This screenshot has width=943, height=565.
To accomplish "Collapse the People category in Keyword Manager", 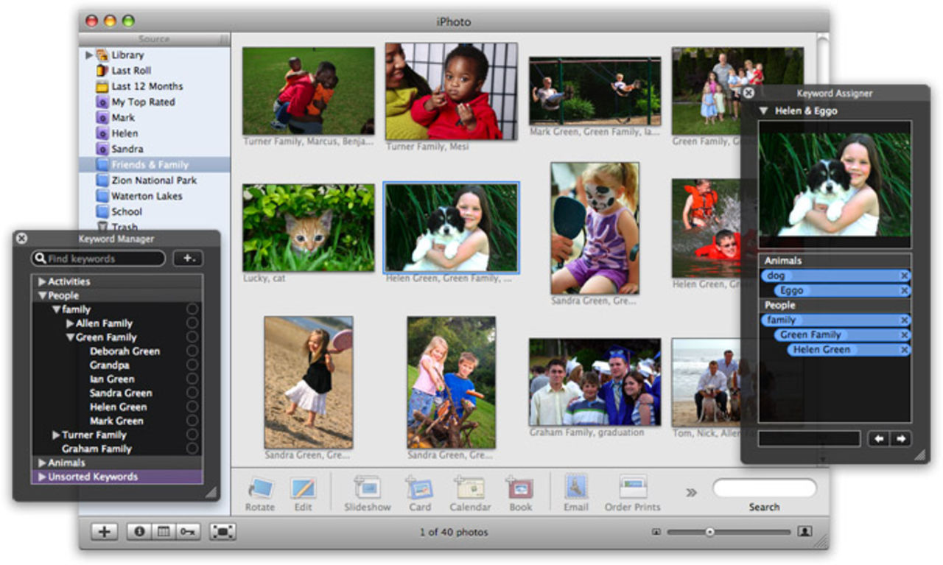I will [x=42, y=295].
